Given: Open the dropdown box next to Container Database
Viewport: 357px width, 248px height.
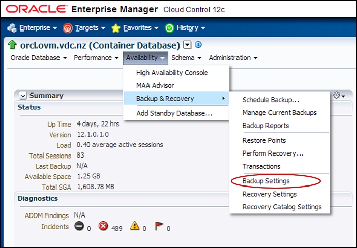Looking at the screenshot, I should (187, 45).
